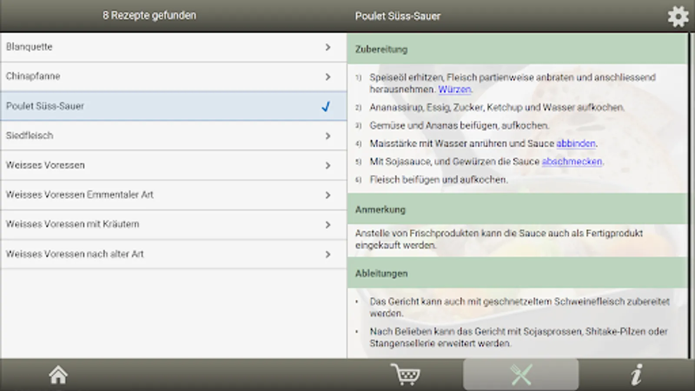Screen dimensions: 695x391
Task: Select Weisses Voressen mit Kräutern recipe
Action: tap(73, 225)
